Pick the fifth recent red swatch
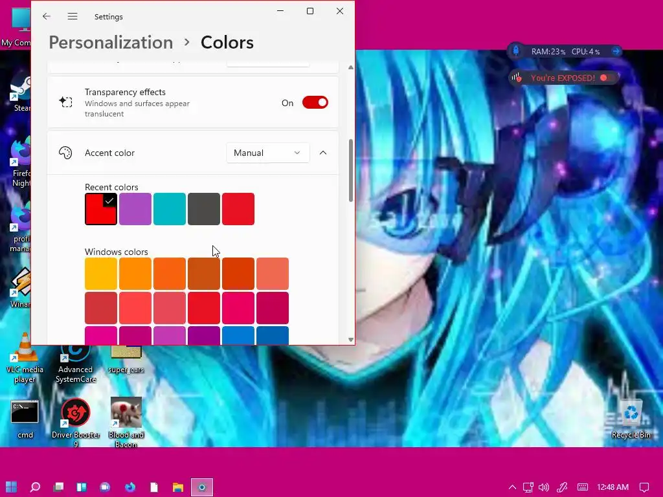Screen dimensions: 663x497 tap(238, 209)
